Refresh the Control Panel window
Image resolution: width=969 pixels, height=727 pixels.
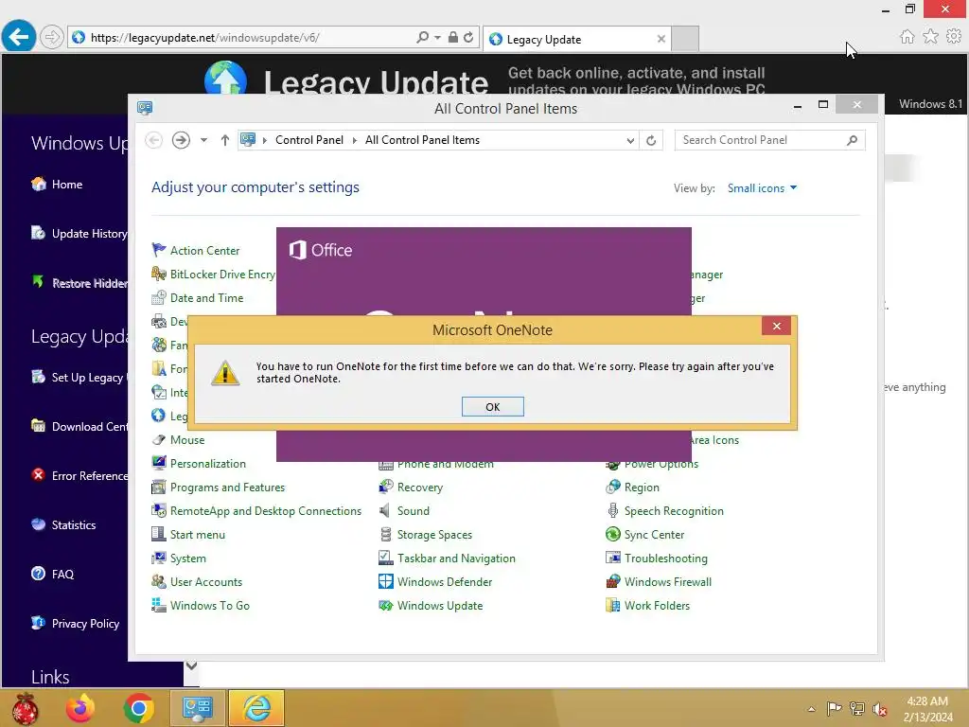651,140
